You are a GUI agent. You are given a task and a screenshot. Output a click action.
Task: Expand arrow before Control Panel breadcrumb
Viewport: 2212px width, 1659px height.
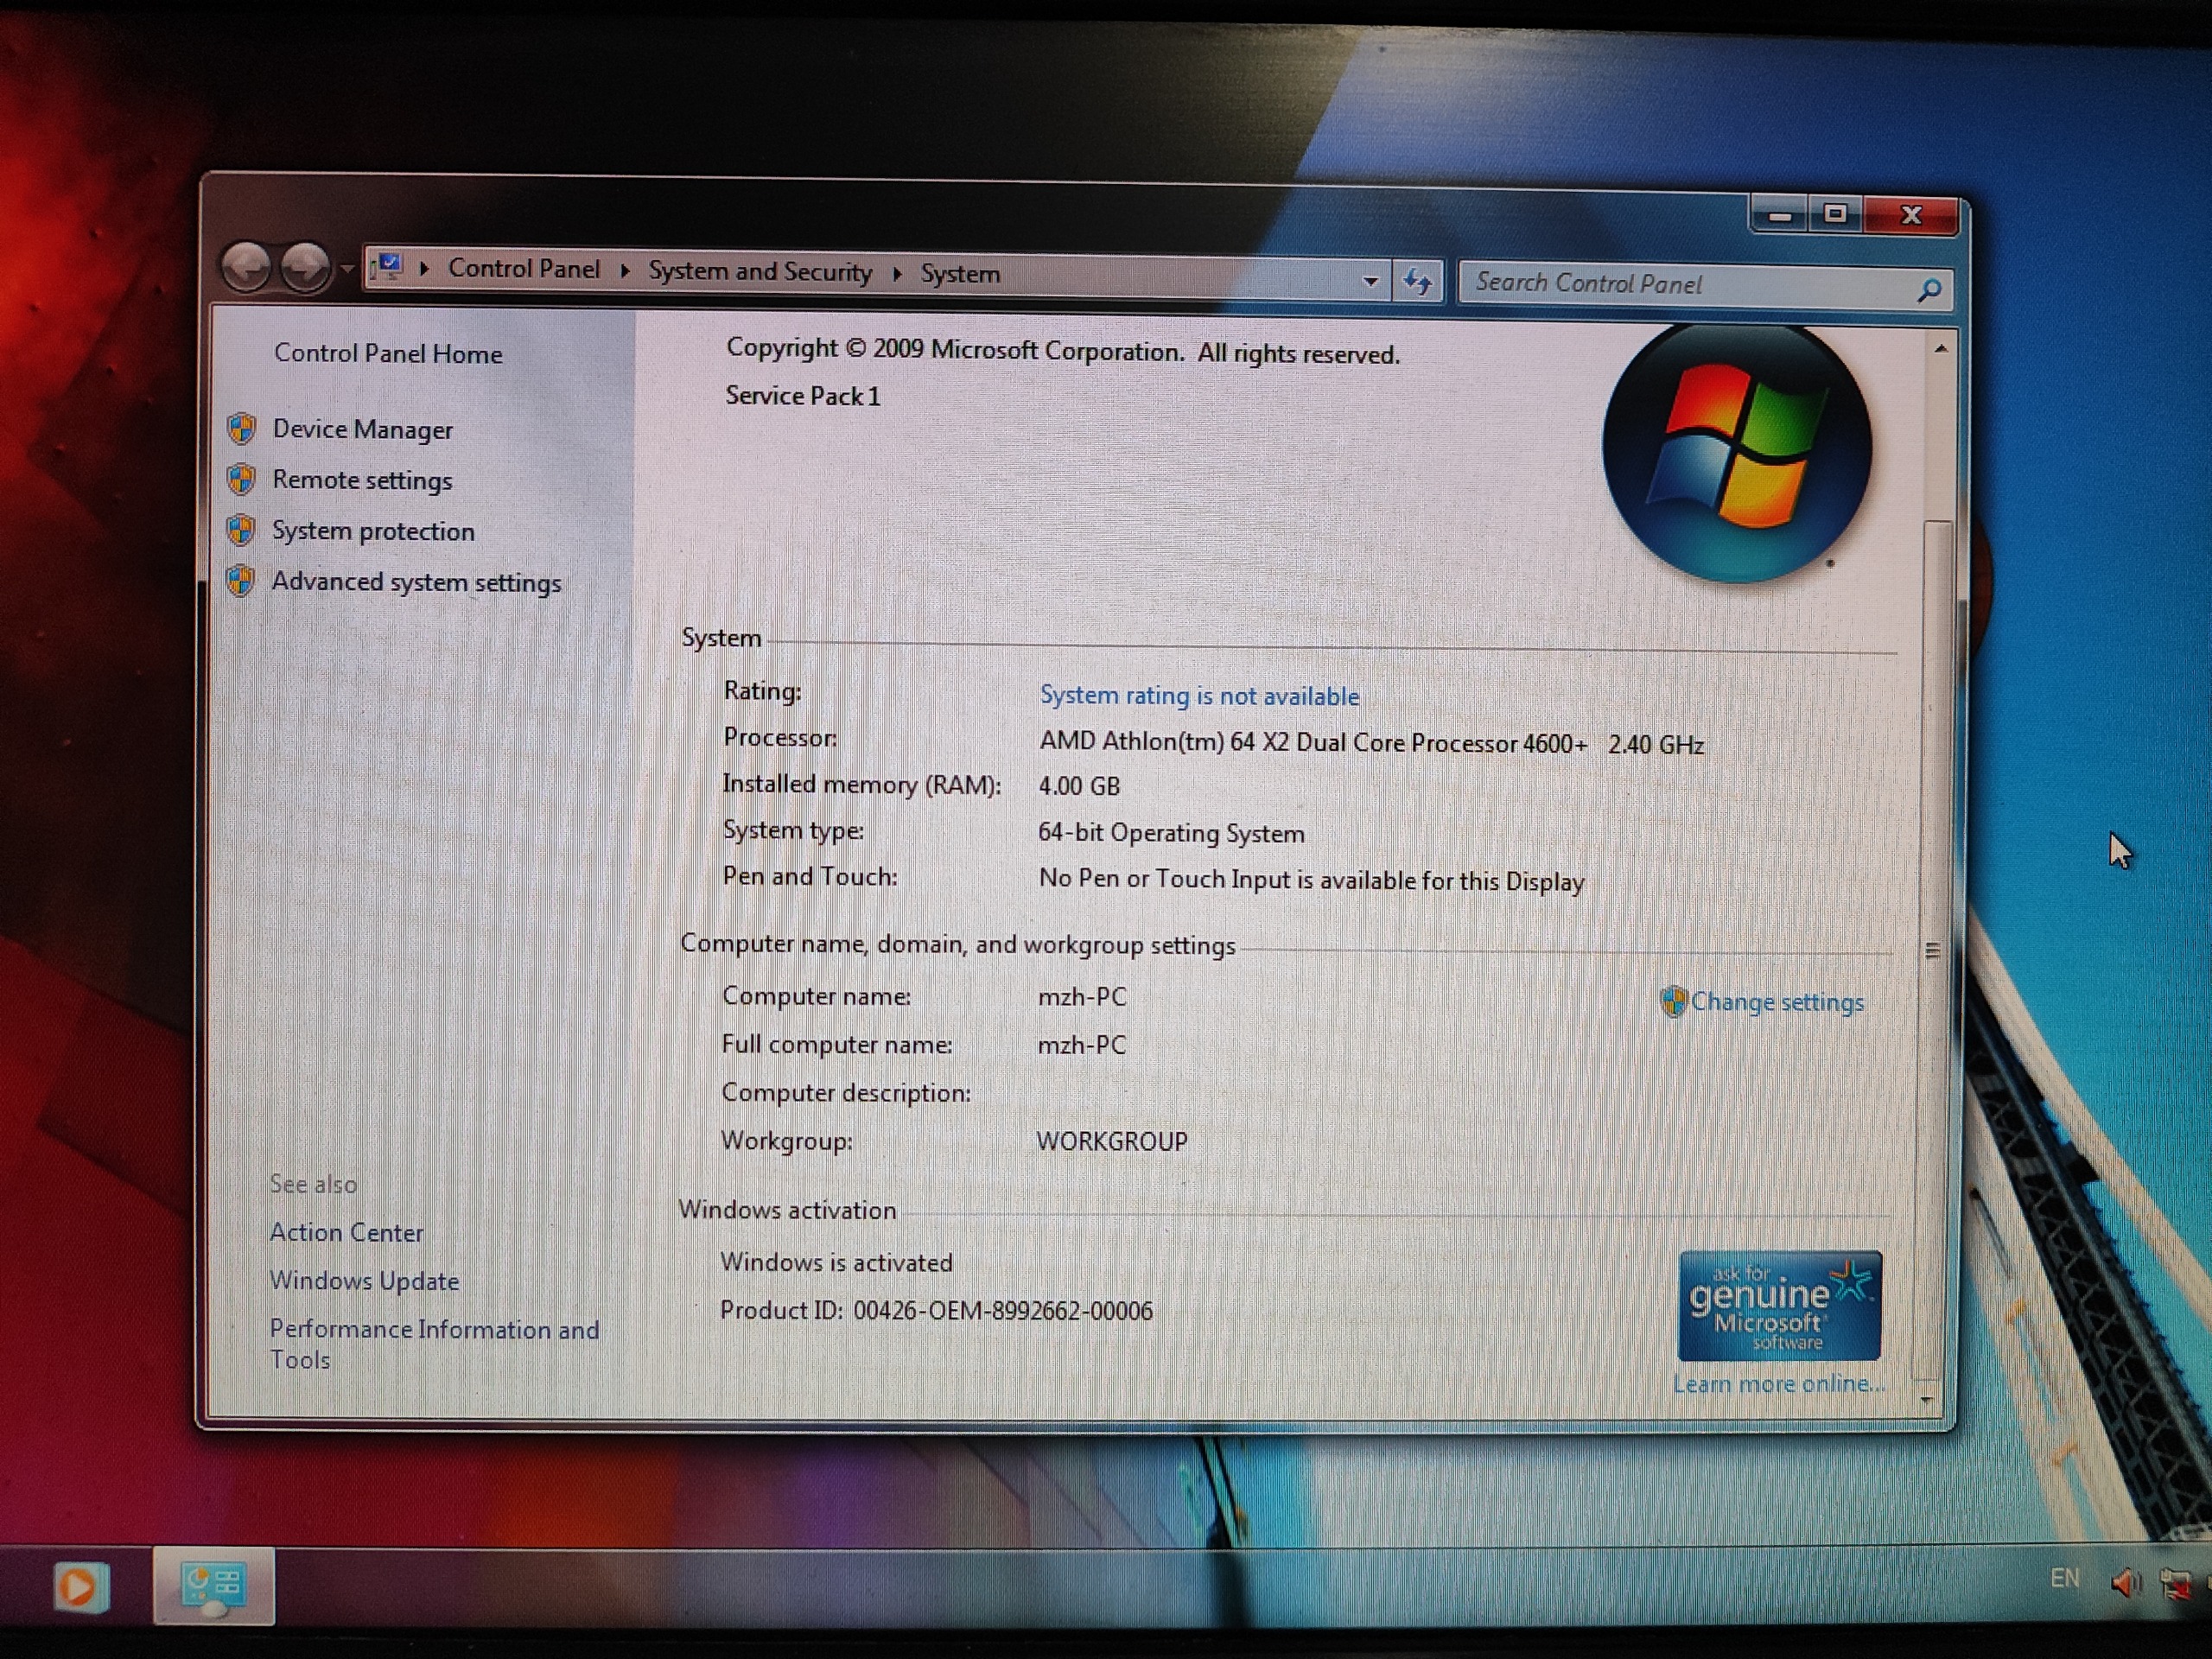(425, 268)
